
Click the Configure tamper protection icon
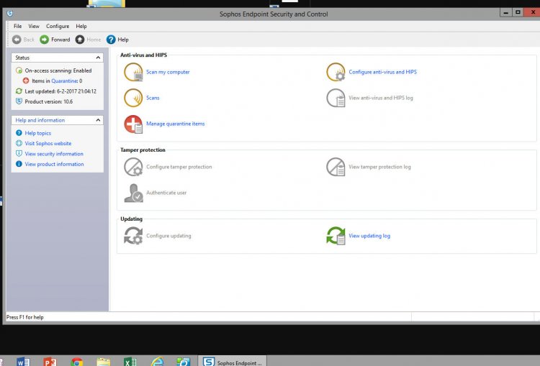click(x=133, y=167)
